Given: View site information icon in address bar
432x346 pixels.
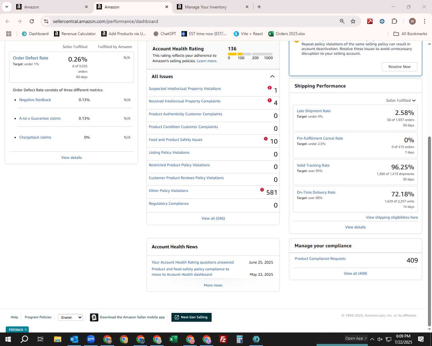Looking at the screenshot, I should coord(46,21).
